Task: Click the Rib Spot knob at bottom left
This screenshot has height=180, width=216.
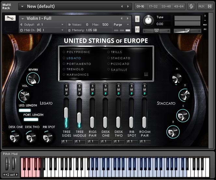Action: pos(49,137)
